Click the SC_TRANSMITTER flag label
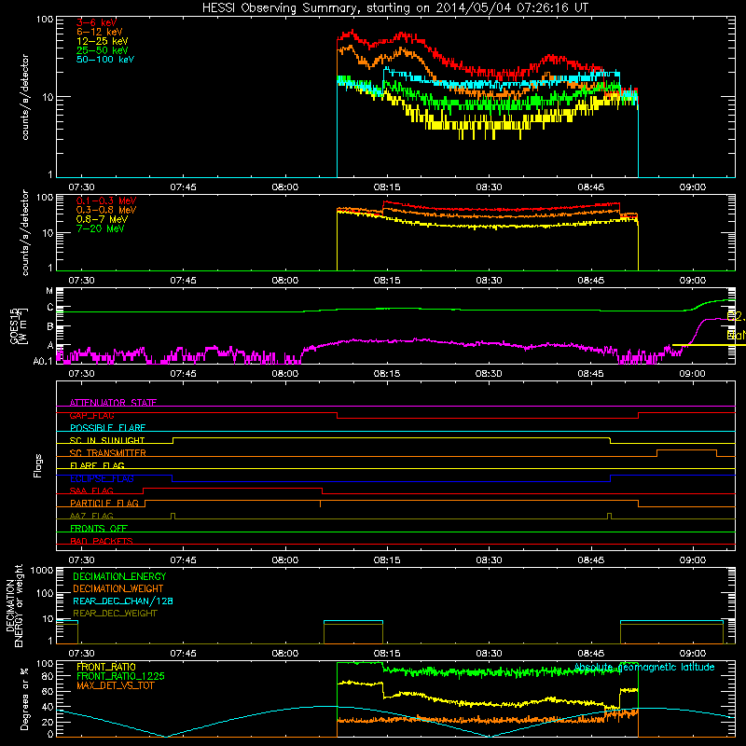Screen dimensions: 746x746 pos(107,453)
